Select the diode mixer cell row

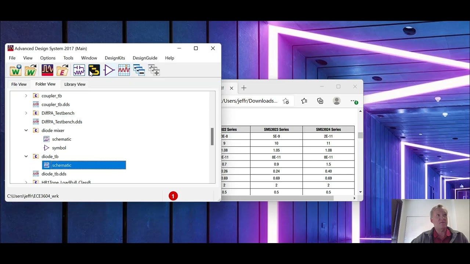click(53, 131)
